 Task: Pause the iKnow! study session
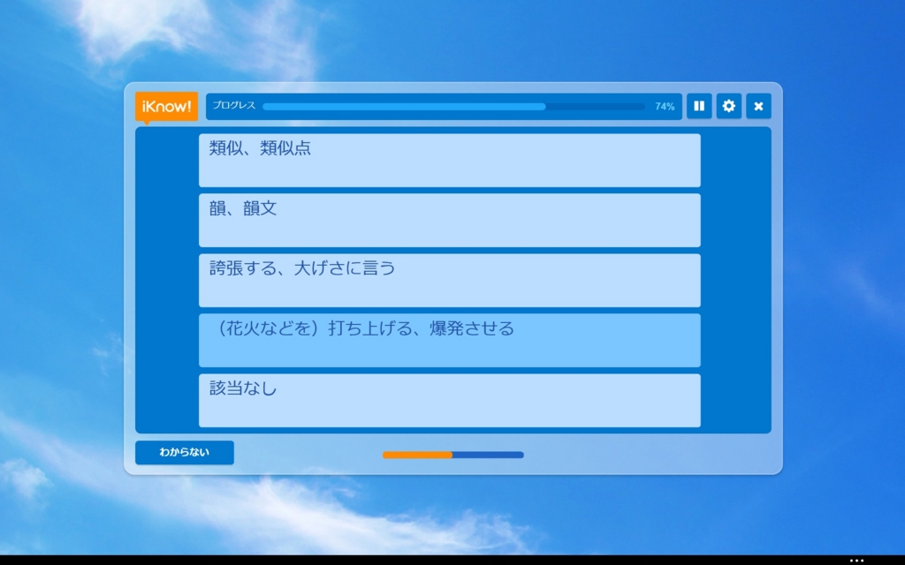[x=699, y=106]
